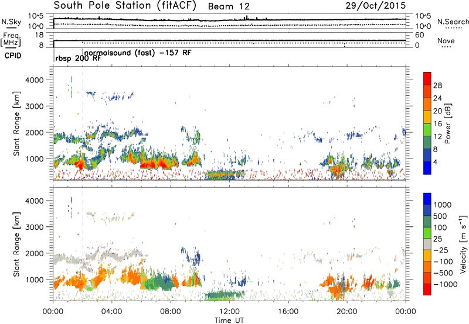Click 'normalsound (fast) -157 RF' text
This screenshot has width=469, height=324.
[x=138, y=53]
